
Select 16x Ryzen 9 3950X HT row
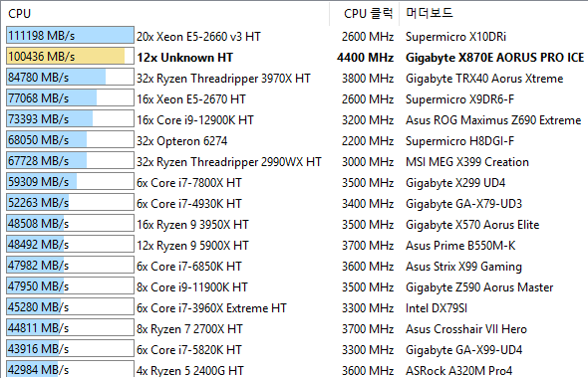[192, 225]
